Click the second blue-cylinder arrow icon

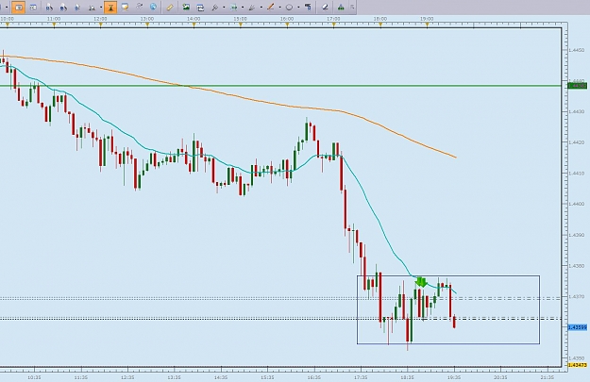[63, 8]
